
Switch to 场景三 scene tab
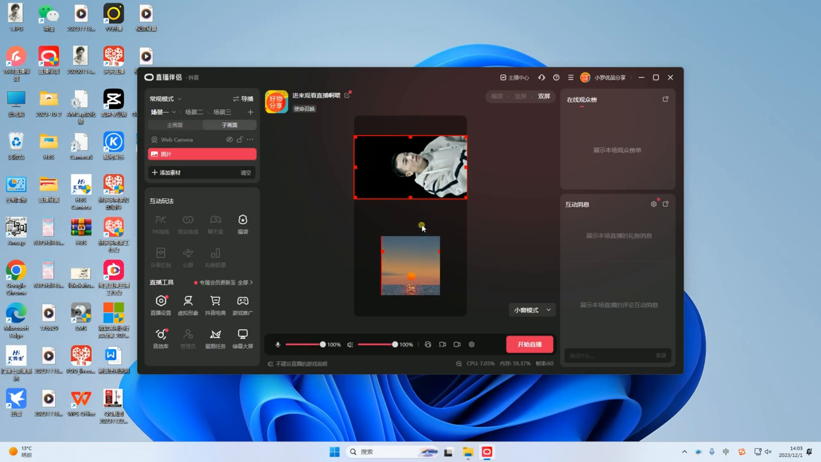point(222,112)
